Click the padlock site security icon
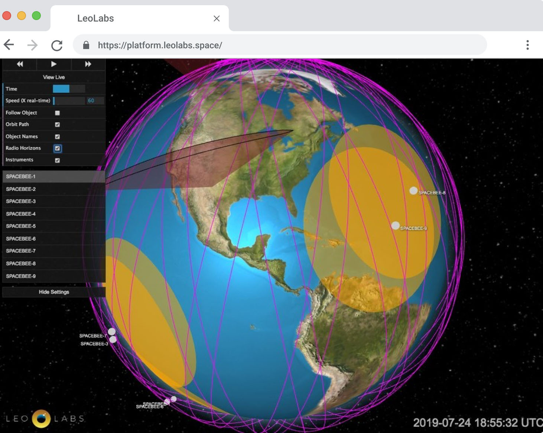The image size is (543, 433). [x=86, y=45]
